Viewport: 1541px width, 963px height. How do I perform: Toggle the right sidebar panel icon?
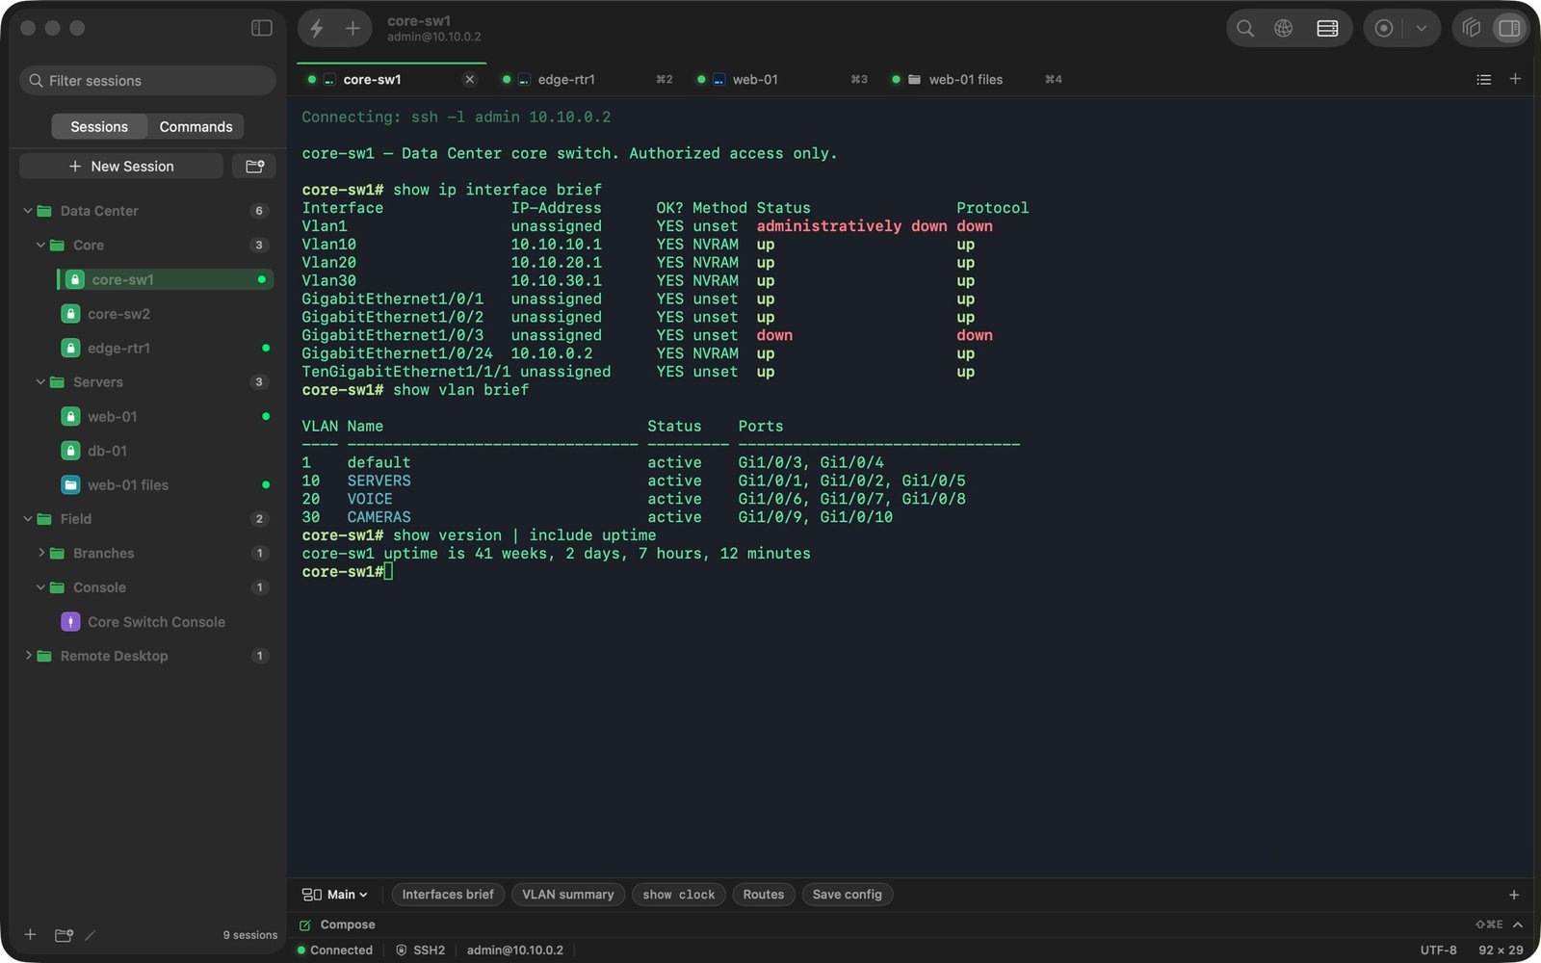[1509, 28]
